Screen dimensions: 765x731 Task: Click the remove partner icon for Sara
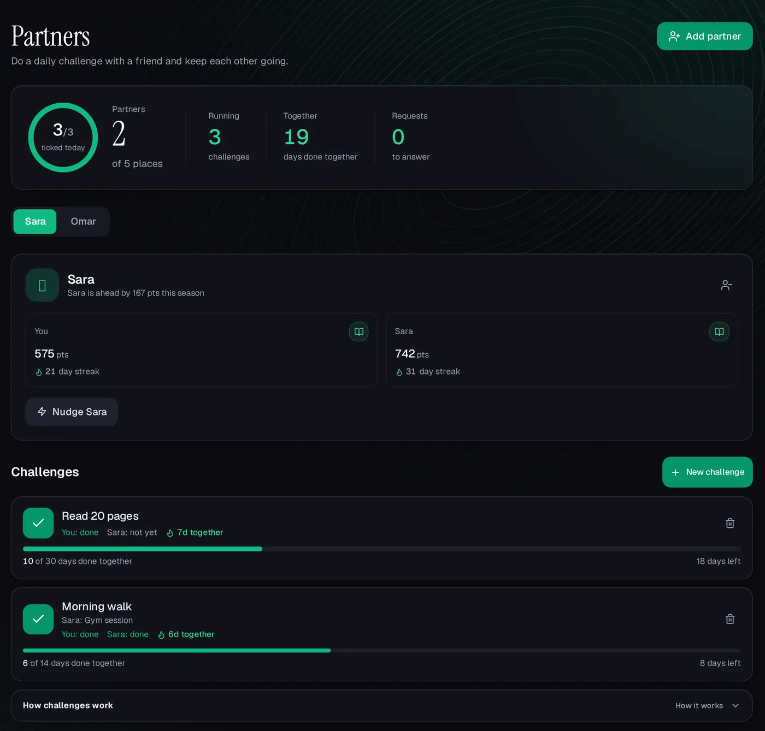[x=726, y=285]
